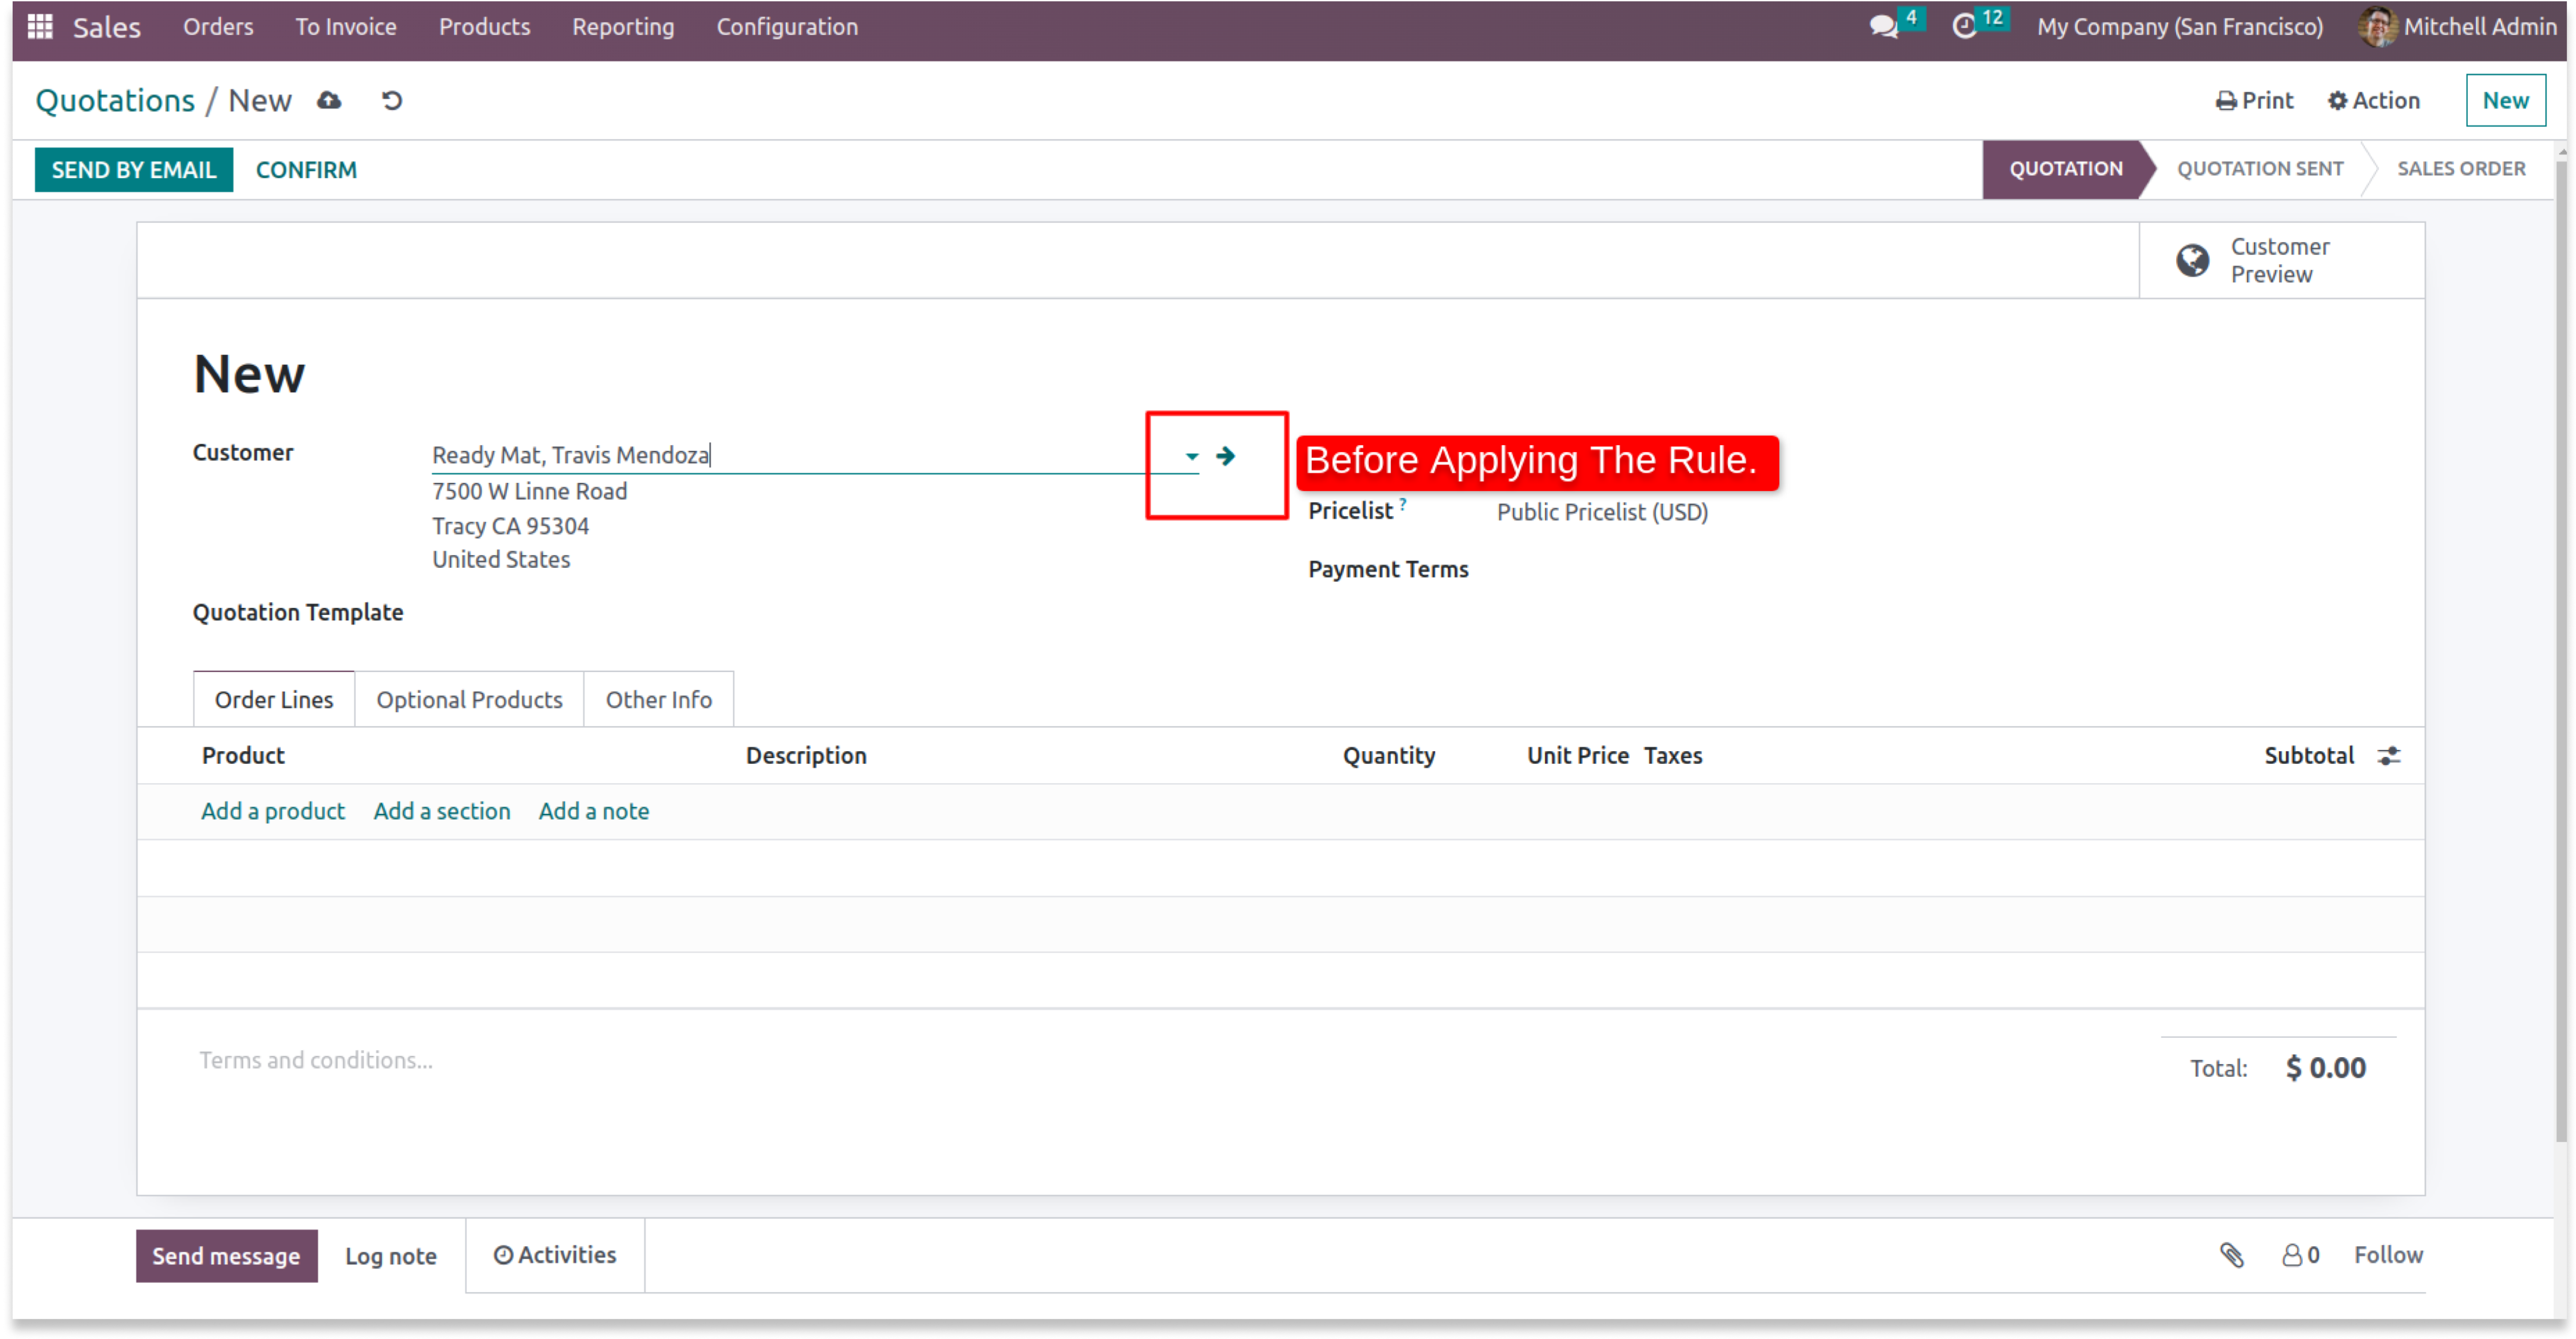Switch to the Other Info tab
The height and width of the screenshot is (1339, 2576).
[x=658, y=699]
